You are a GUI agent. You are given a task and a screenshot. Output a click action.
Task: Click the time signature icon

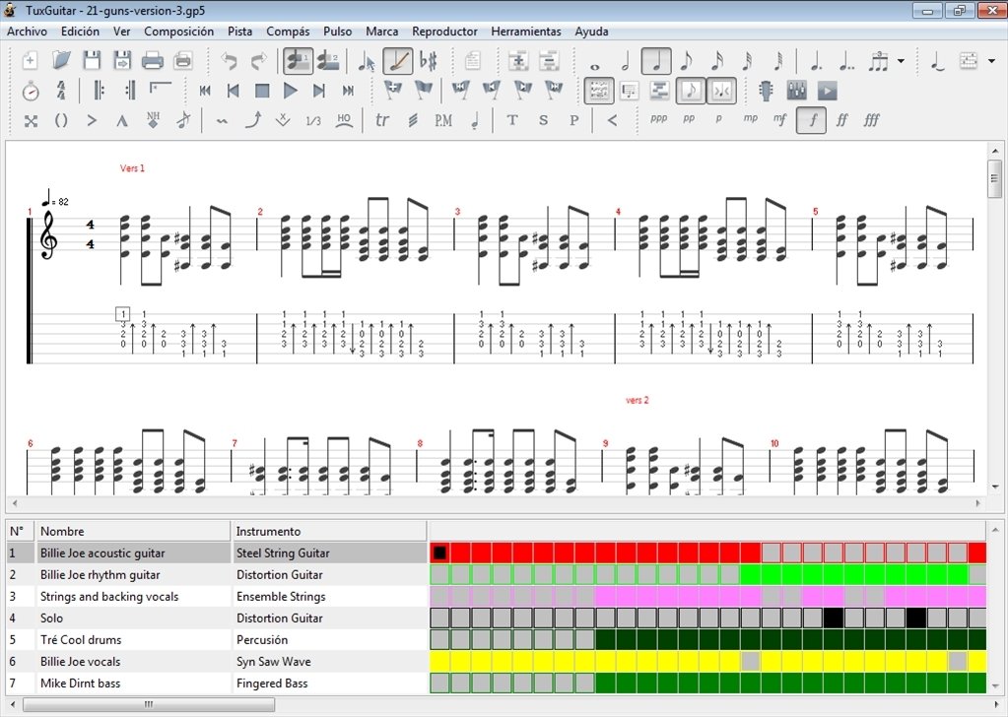[61, 91]
